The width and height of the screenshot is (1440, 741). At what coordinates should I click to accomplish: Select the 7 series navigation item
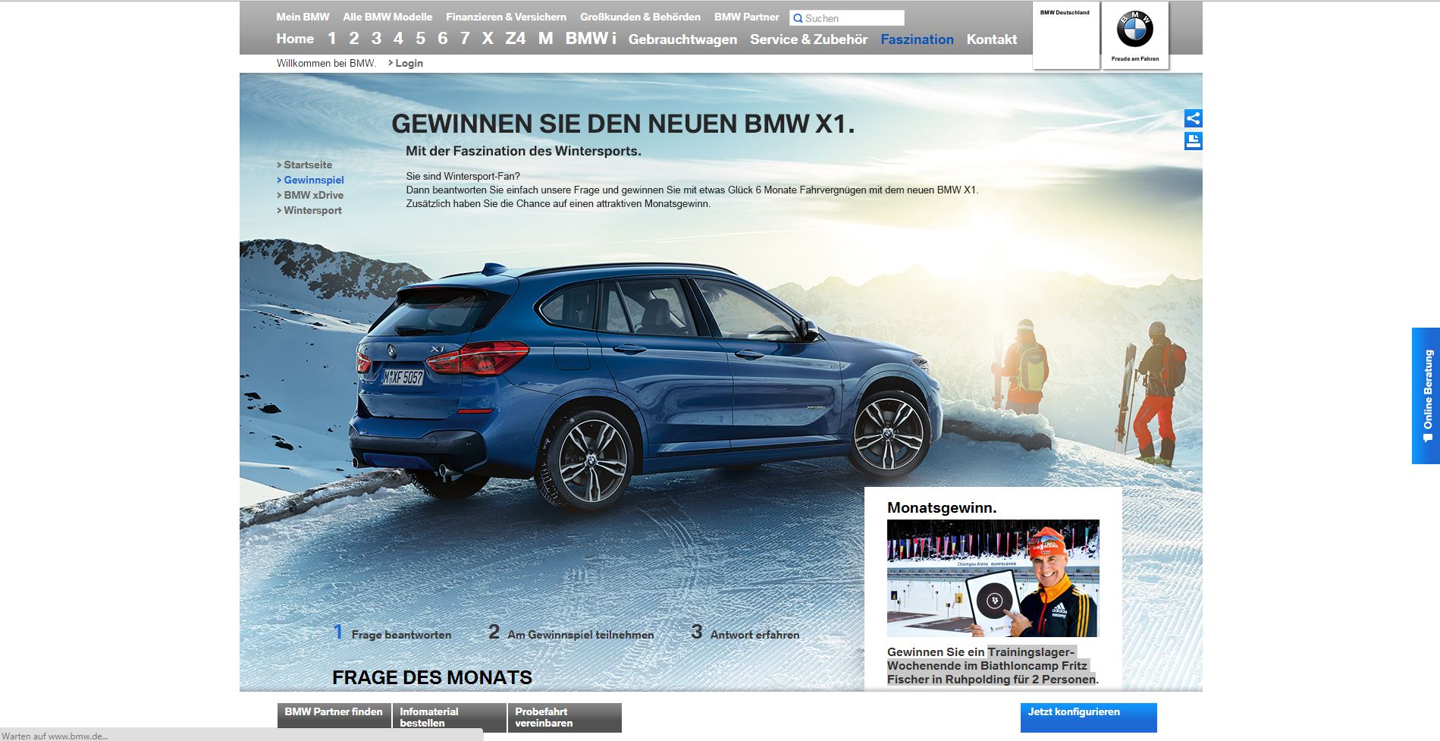pos(465,39)
